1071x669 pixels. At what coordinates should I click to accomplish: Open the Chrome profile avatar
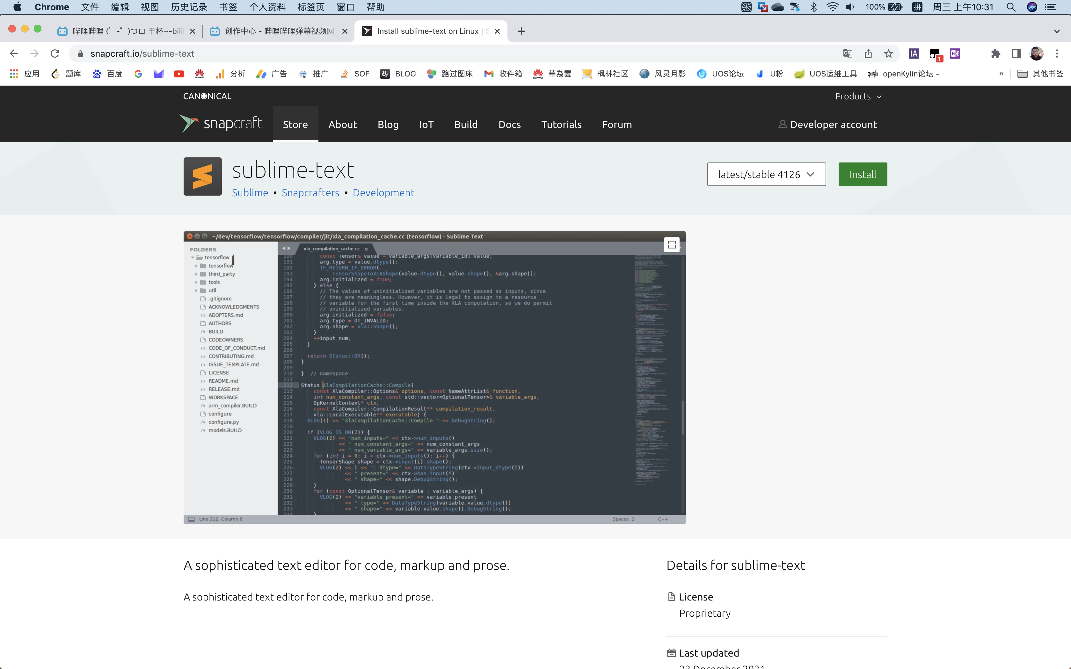coord(1037,54)
